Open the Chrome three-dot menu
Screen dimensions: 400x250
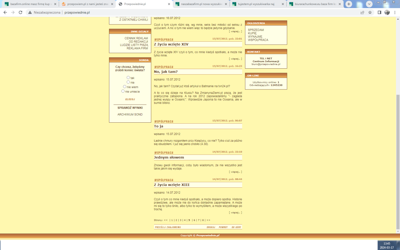click(x=395, y=12)
